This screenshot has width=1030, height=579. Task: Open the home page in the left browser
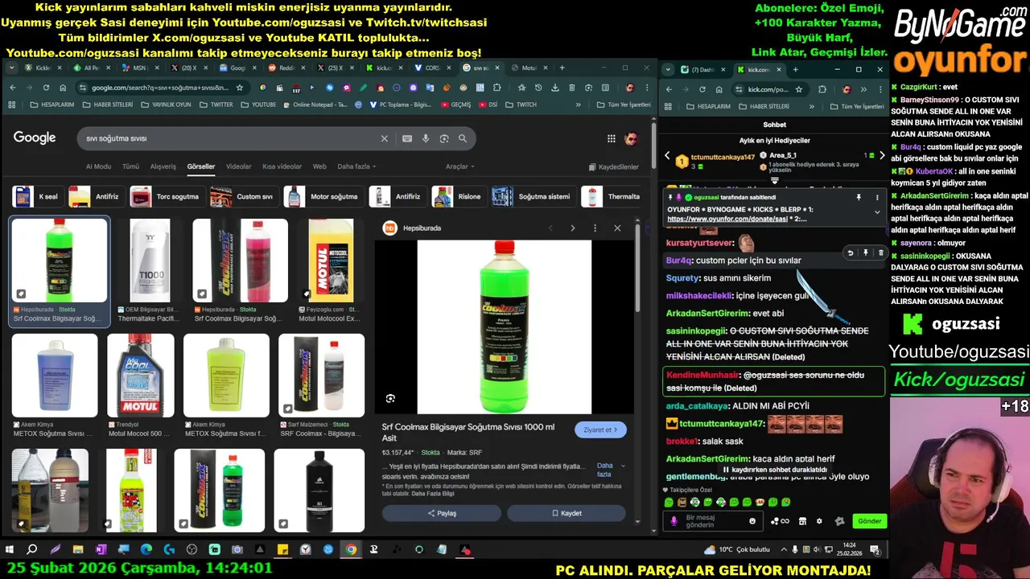point(63,88)
